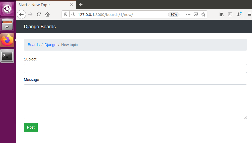The width and height of the screenshot is (252, 143).
Task: Show site information icon in address bar
Action: [73, 15]
